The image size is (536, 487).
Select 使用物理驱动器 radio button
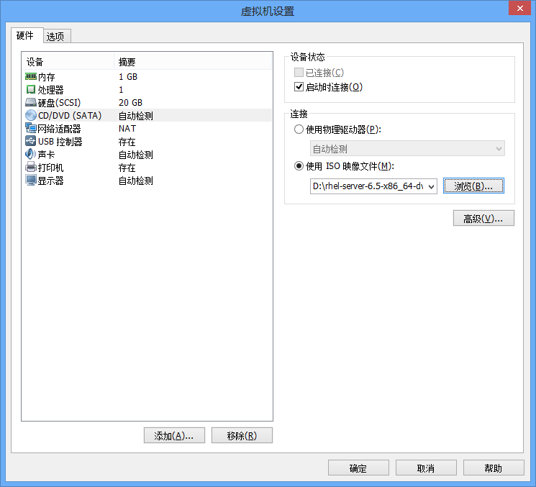click(299, 129)
